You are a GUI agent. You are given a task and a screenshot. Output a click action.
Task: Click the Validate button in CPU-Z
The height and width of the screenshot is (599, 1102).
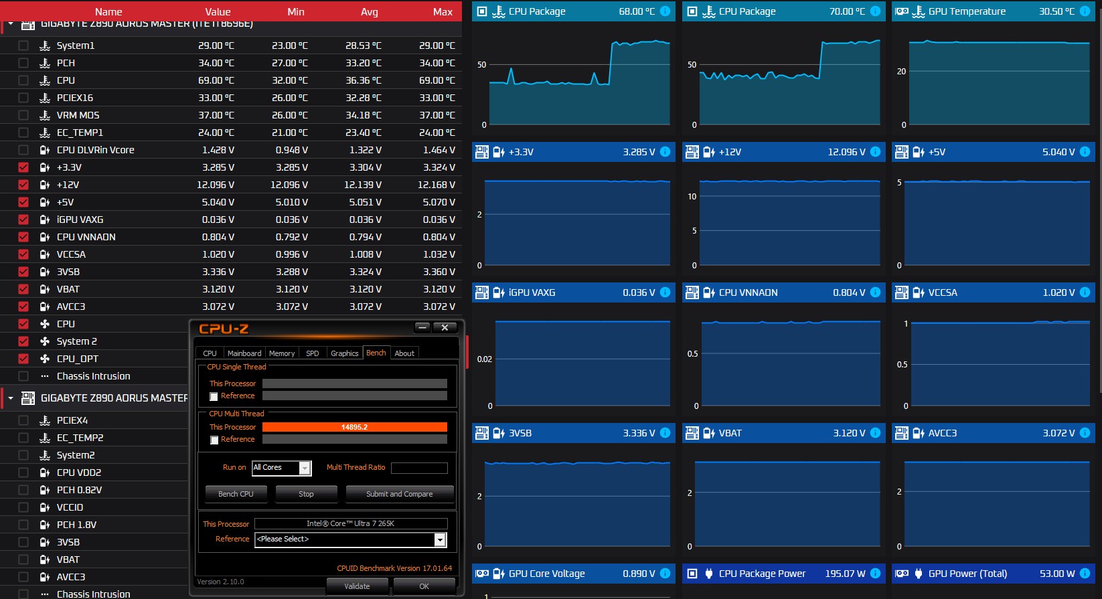click(357, 586)
